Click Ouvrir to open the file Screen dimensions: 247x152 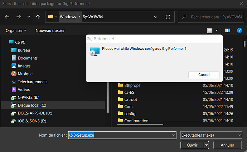pos(192,145)
